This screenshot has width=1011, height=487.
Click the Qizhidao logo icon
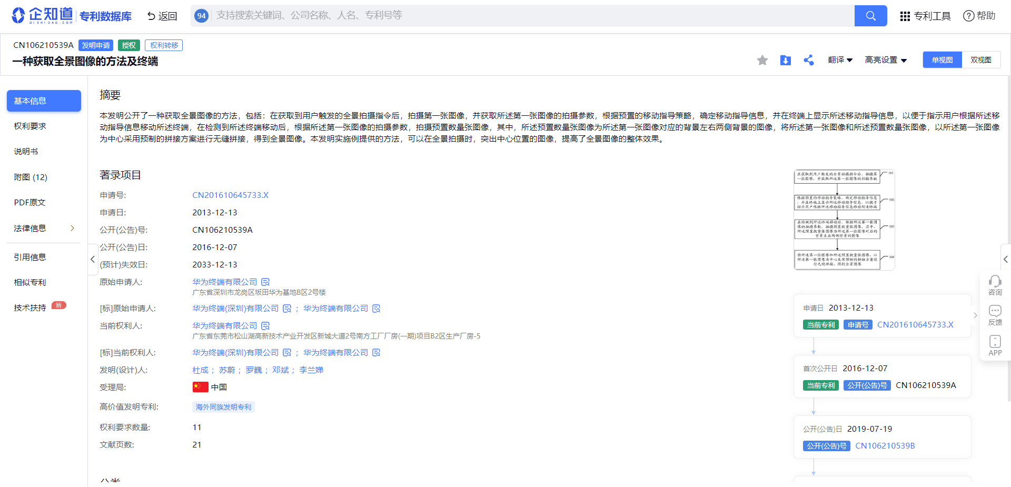(x=18, y=15)
